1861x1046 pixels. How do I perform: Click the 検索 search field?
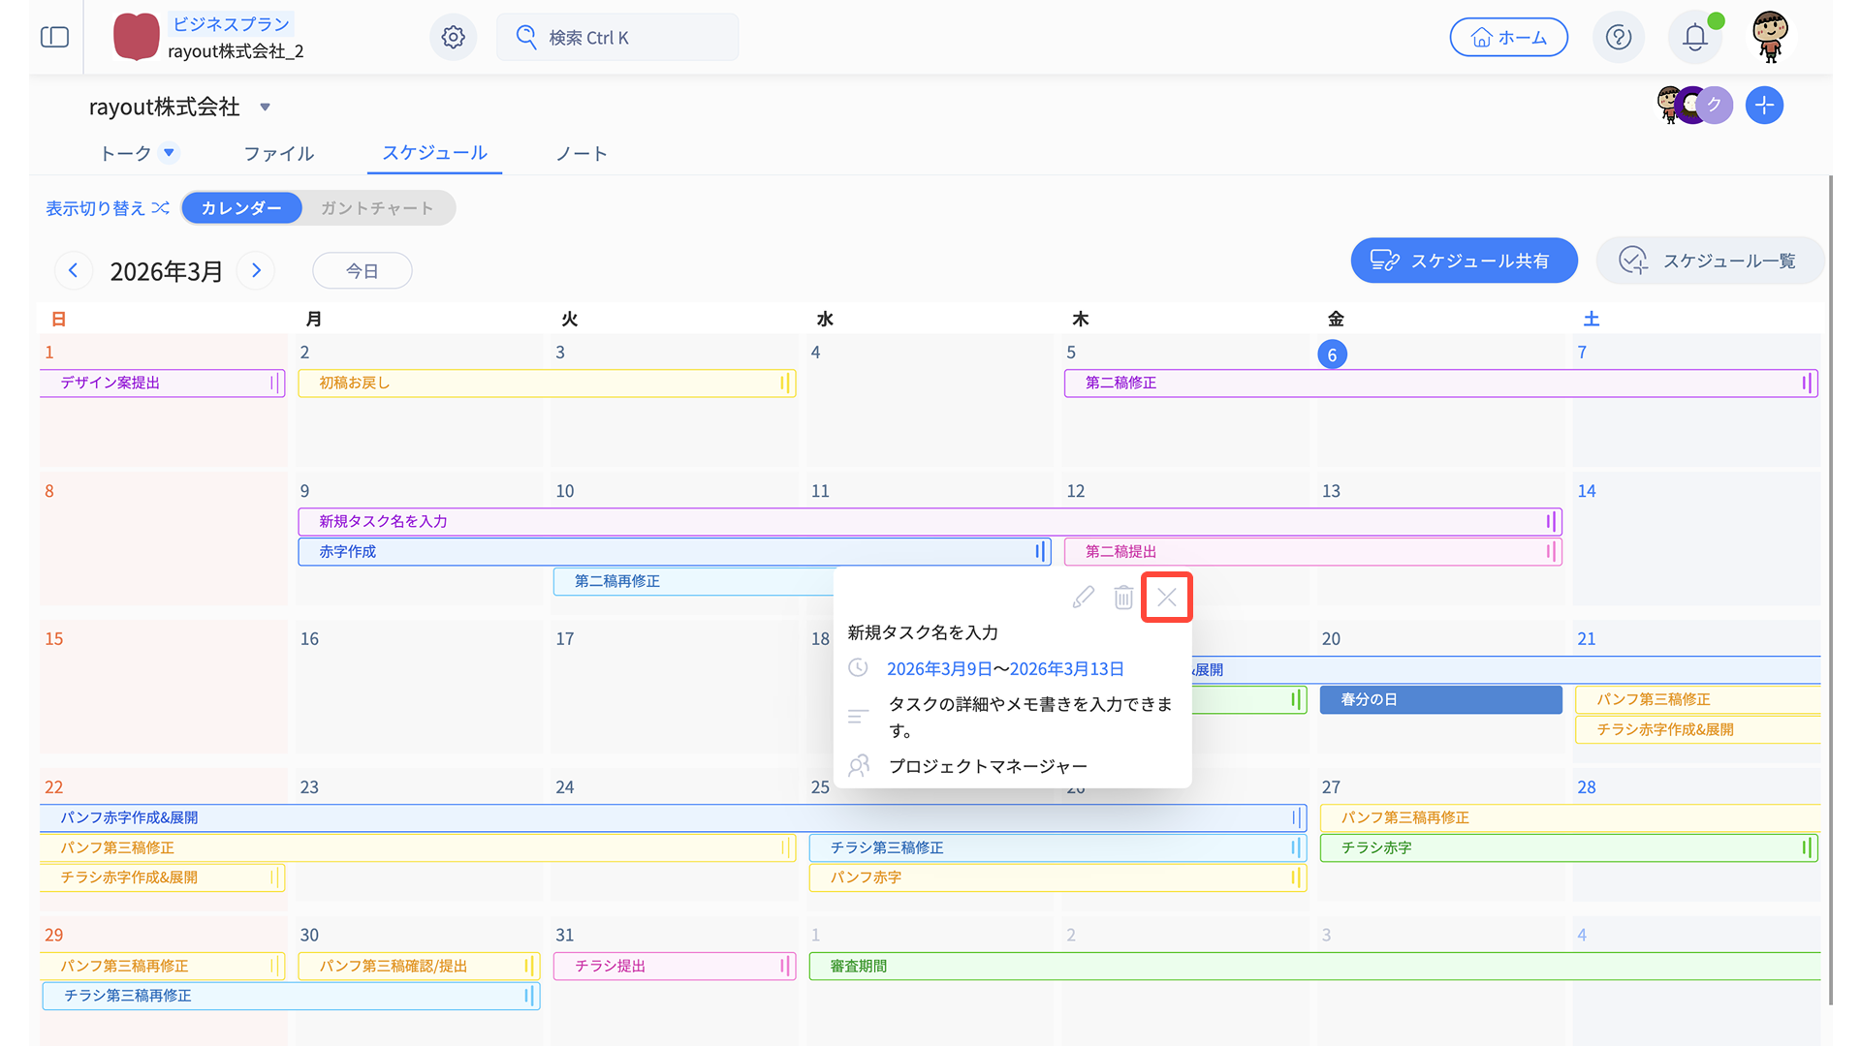[x=617, y=37]
